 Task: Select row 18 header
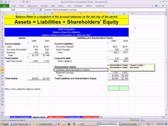2,70
